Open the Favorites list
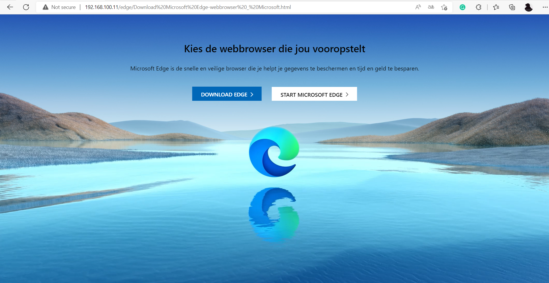Viewport: 549px width, 283px height. pyautogui.click(x=496, y=7)
